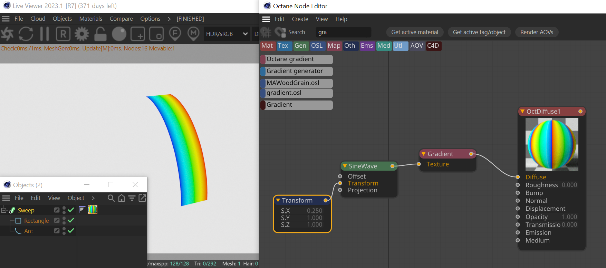Open Live Viewer Options menu
606x268 pixels.
point(150,19)
